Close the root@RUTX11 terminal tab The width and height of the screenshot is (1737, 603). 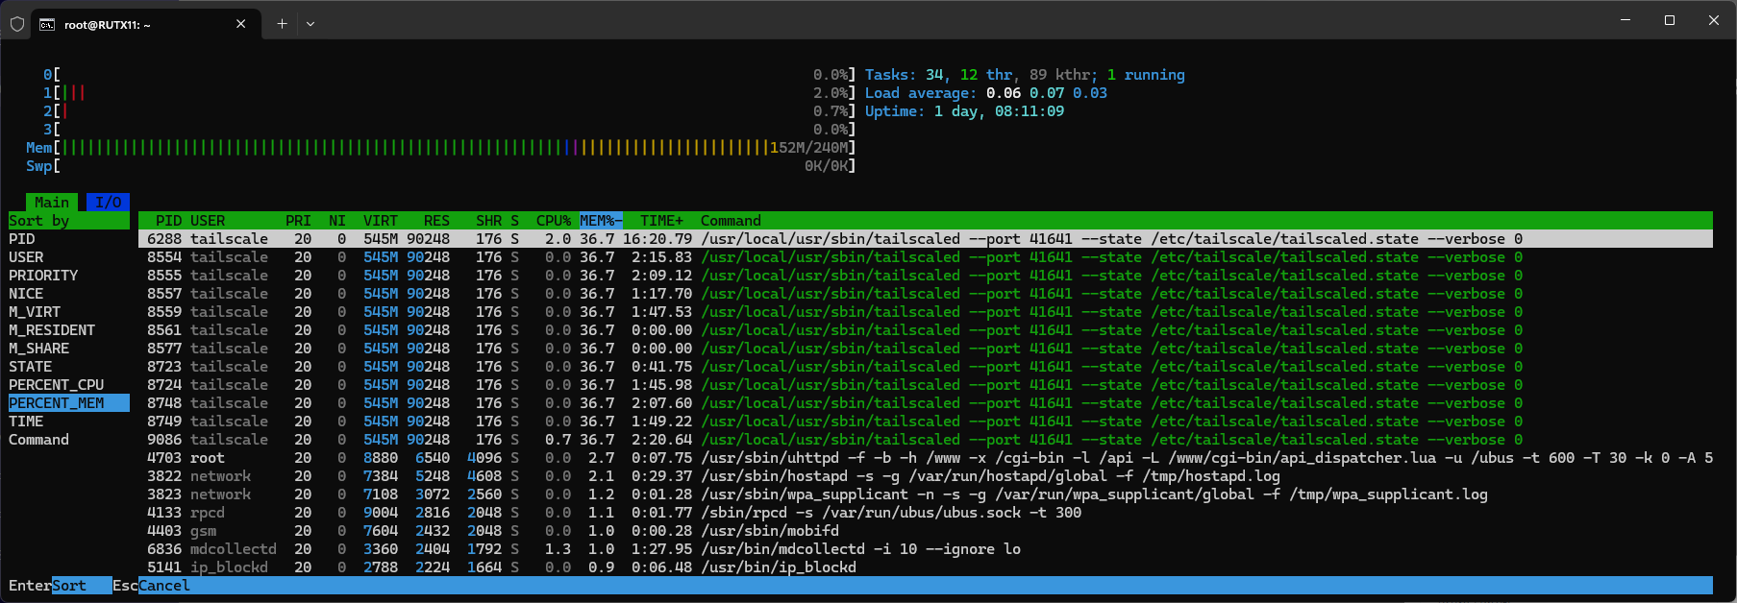pyautogui.click(x=240, y=24)
